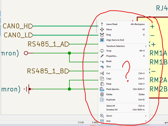Click the Cut scissors icon
This screenshot has width=168, height=126.
pos(102,73)
